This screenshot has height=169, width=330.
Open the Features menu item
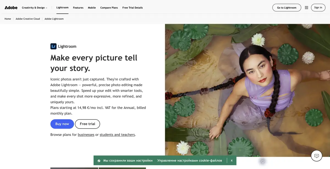[x=78, y=8]
